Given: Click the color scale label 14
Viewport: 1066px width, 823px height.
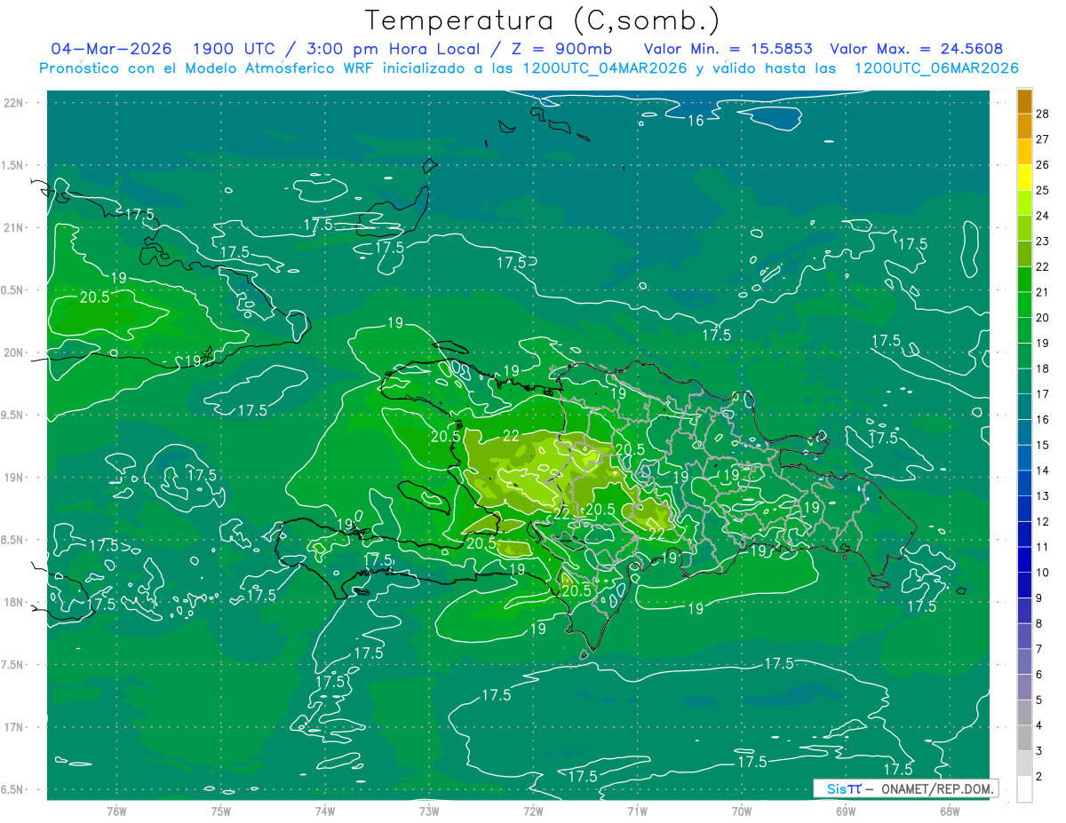Looking at the screenshot, I should coord(1042,471).
